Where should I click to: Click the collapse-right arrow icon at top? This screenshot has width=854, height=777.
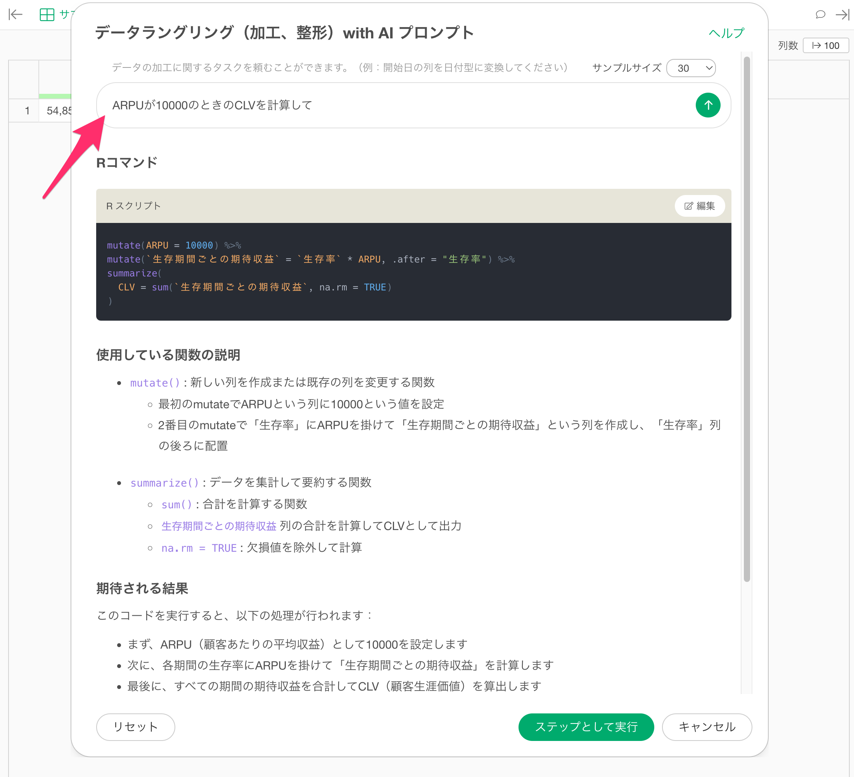842,15
